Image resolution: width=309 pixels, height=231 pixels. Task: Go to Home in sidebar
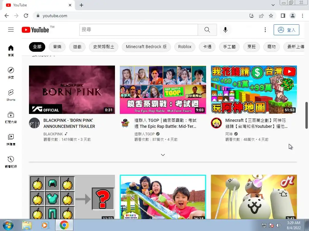[x=11, y=51]
